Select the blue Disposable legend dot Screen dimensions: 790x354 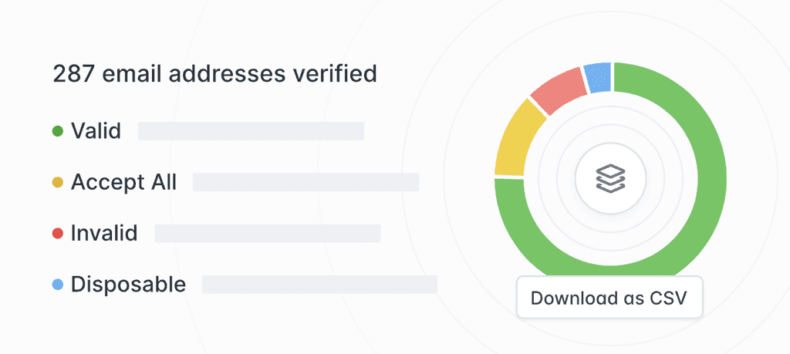(58, 285)
